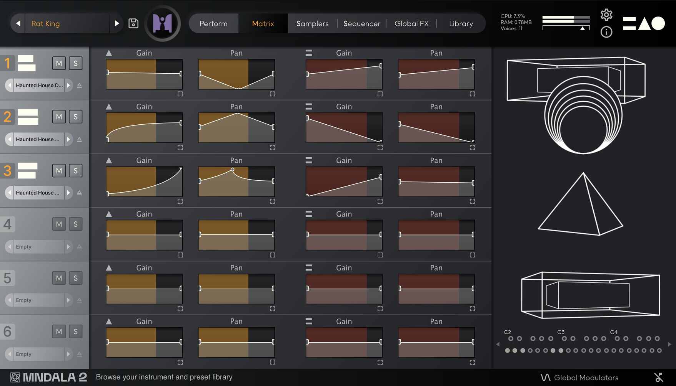Switch to the Samplers tab

coord(312,23)
